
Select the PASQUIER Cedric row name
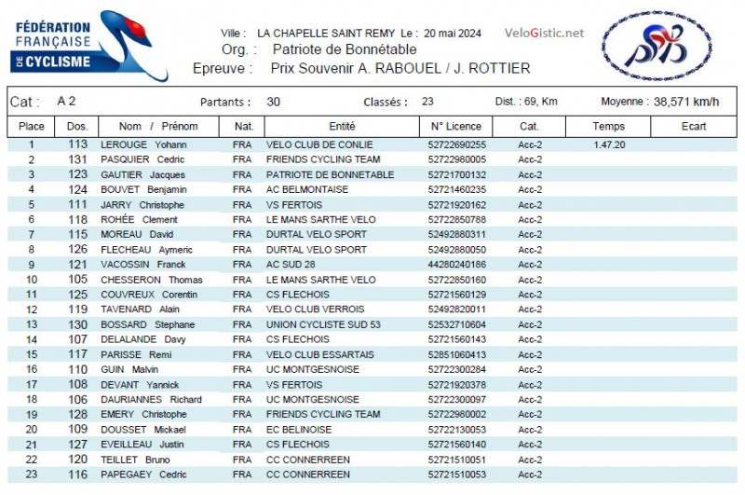142,159
